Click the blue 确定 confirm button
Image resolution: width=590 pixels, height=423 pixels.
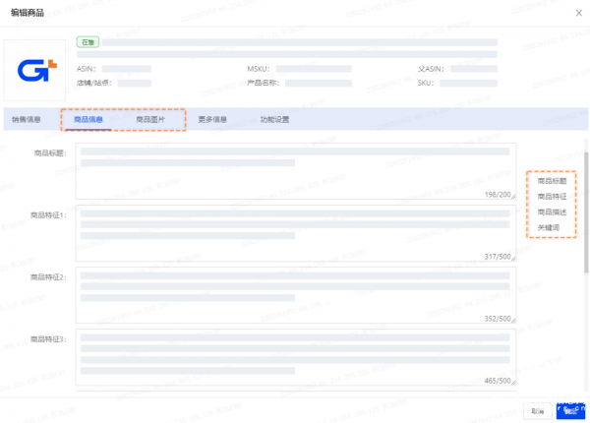(x=570, y=410)
